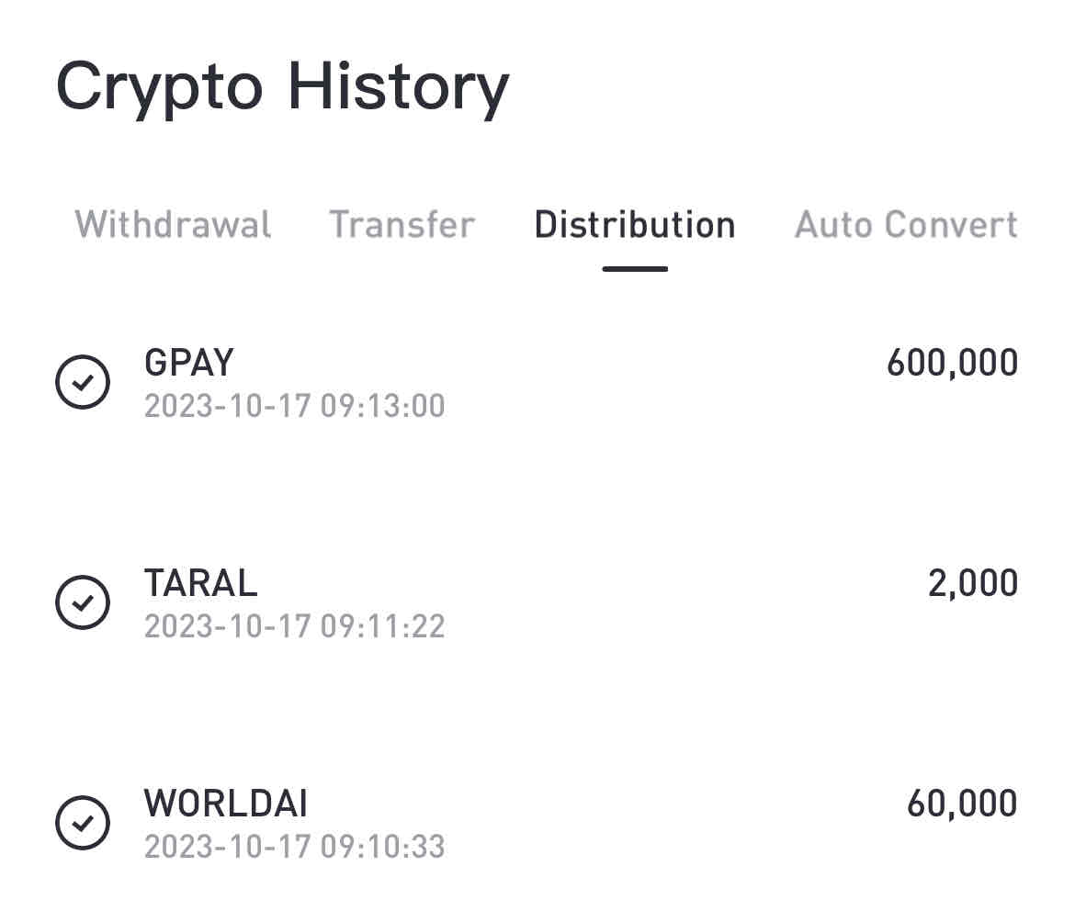Select the Distribution tab
1075x922 pixels.
(x=635, y=225)
